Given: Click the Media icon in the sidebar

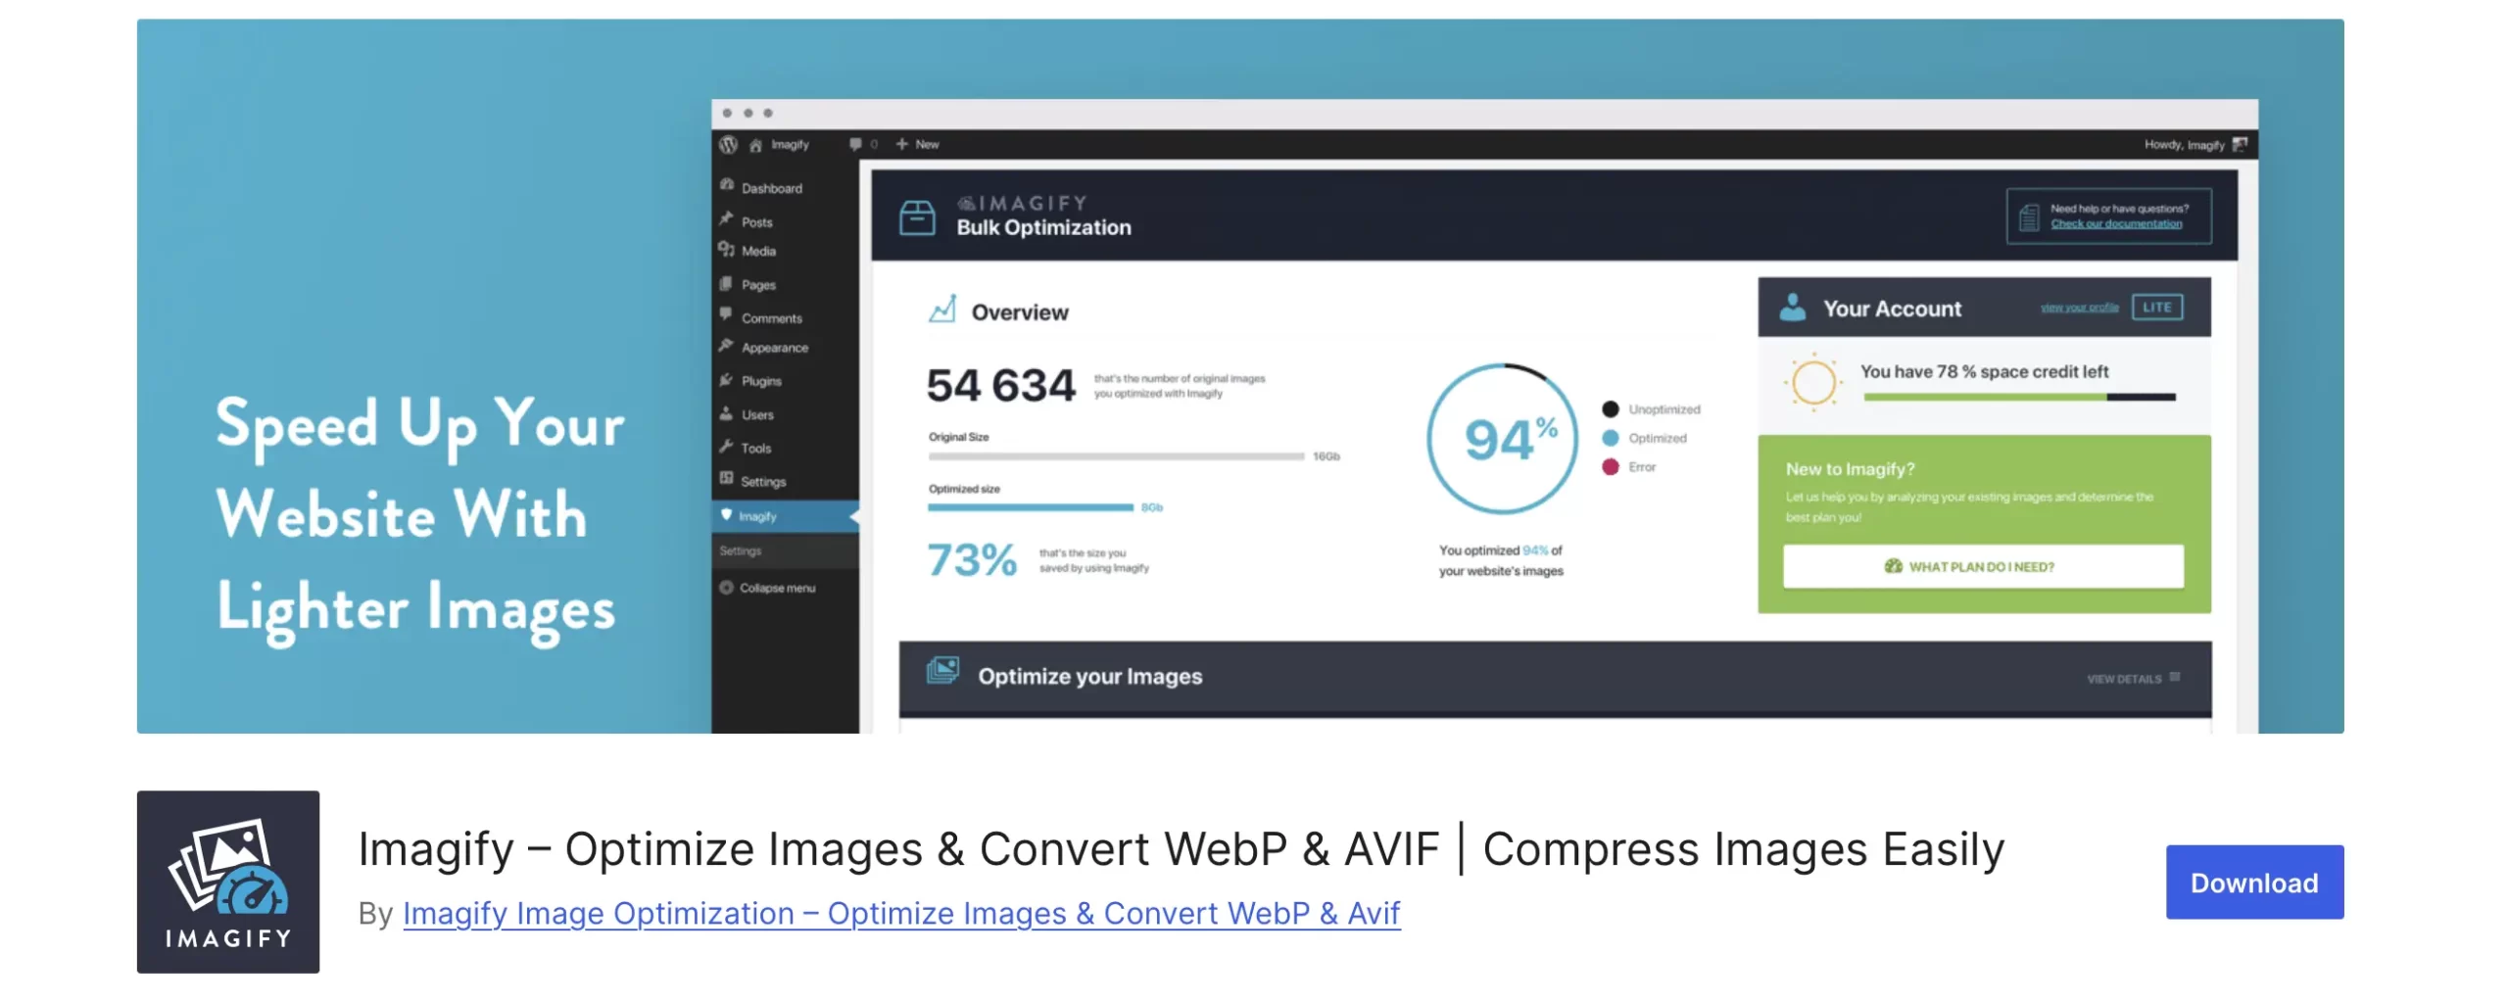Looking at the screenshot, I should point(726,249).
